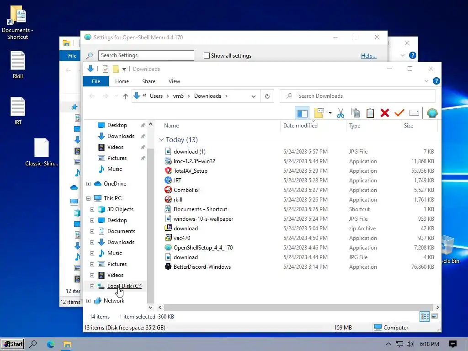Expand the Network tree node
The width and height of the screenshot is (468, 351).
pos(88,301)
